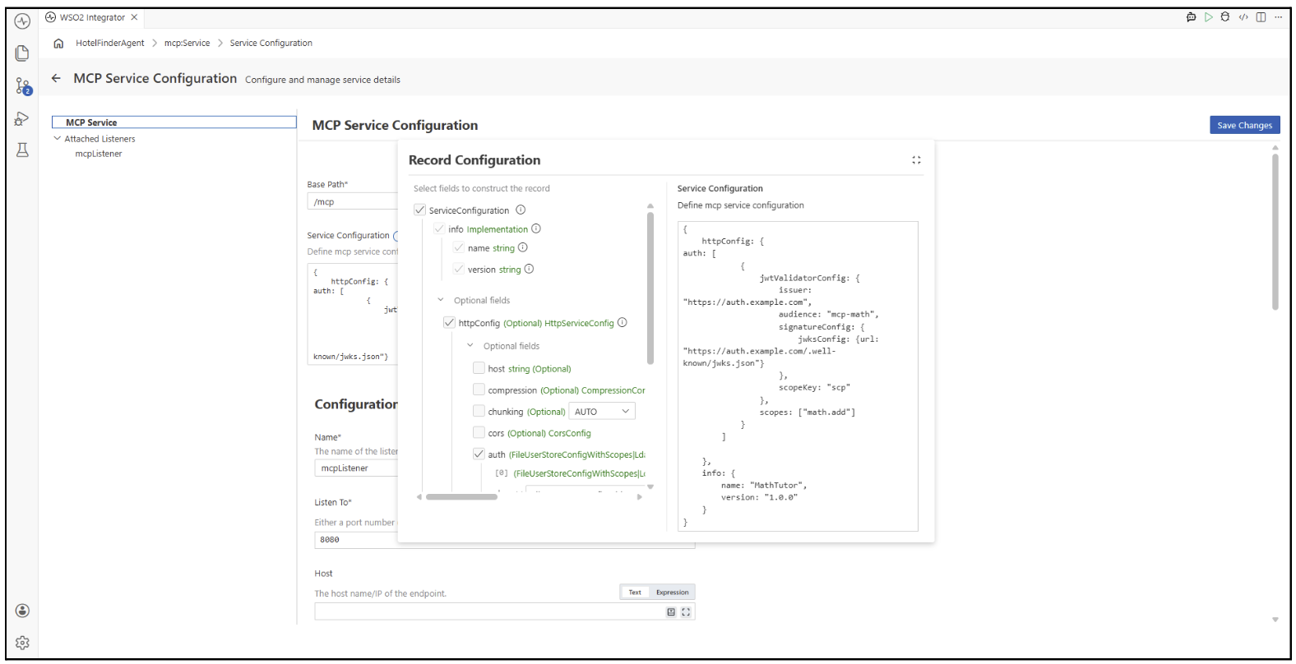Switch Host input to Expression mode
The image size is (1296, 664).
point(672,593)
